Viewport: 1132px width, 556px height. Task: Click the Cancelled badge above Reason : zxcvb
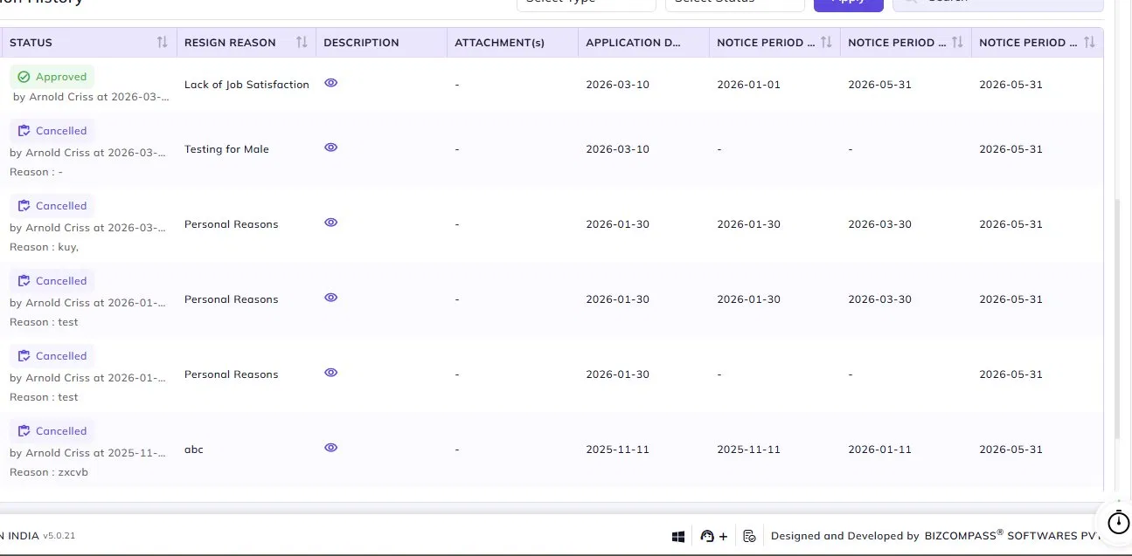[52, 431]
